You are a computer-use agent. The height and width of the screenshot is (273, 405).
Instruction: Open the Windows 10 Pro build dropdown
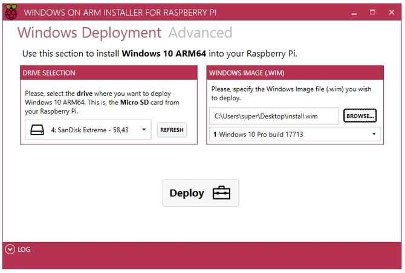[295, 134]
